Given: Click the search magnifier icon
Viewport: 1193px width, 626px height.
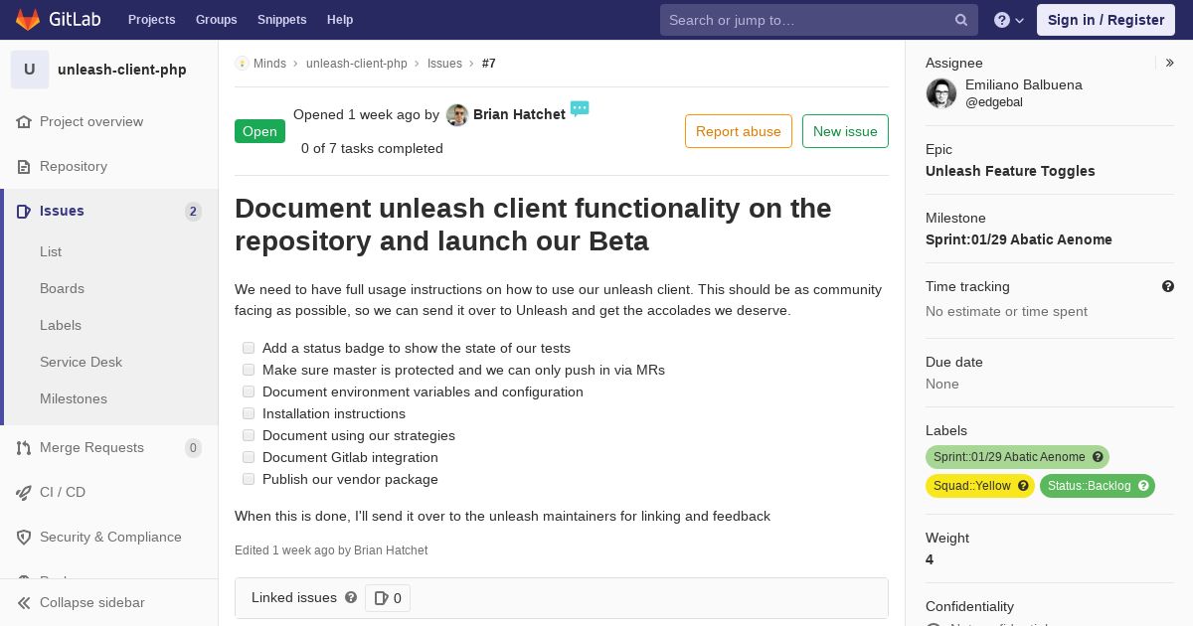Looking at the screenshot, I should pyautogui.click(x=961, y=20).
